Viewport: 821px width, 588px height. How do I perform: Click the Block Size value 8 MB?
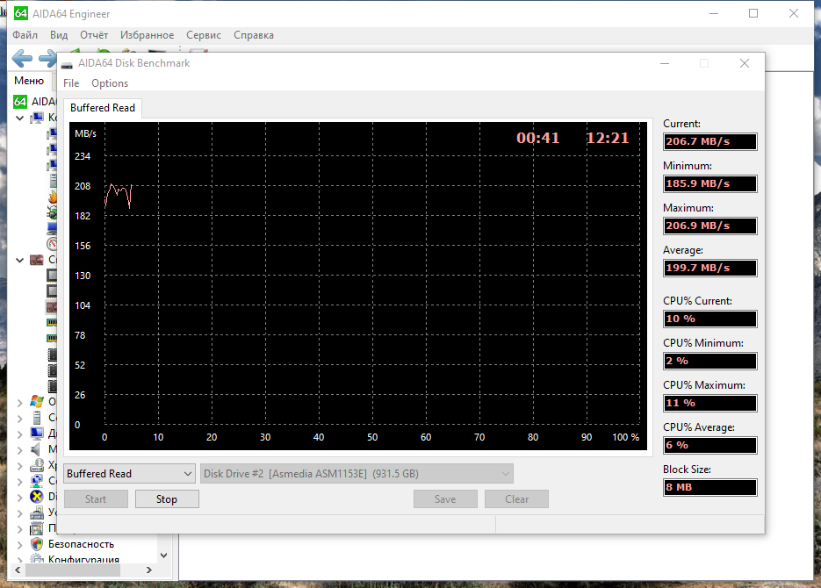[x=709, y=487]
